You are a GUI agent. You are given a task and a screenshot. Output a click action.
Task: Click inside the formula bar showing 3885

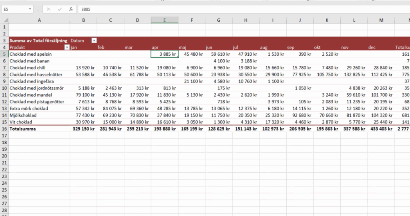coord(240,9)
